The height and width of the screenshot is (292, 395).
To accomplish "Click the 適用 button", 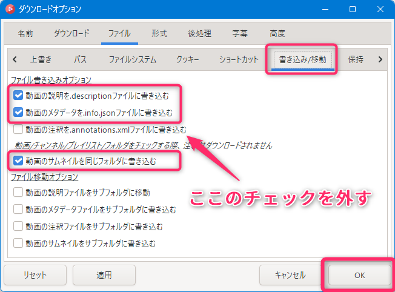I will [104, 275].
